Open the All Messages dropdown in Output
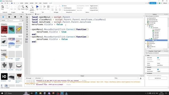The image size is (169, 95). tap(29, 78)
